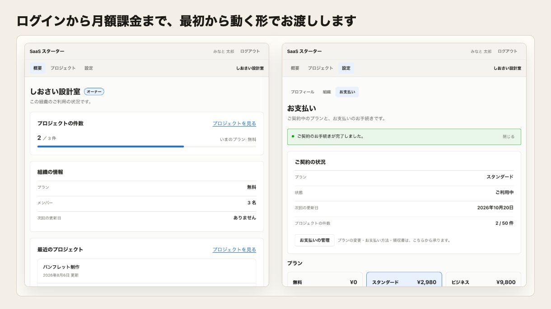
Task: Click the オーナー badge
Action: point(94,91)
